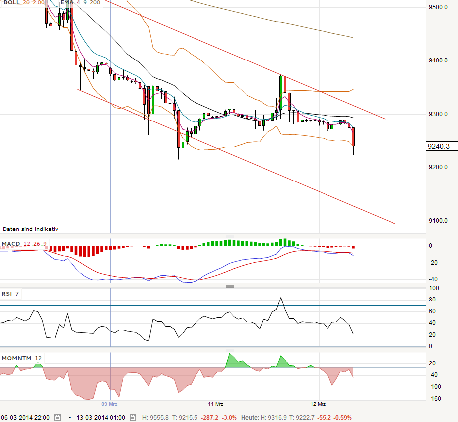Click the 11 Mrz date on time axis
The width and height of the screenshot is (458, 422).
[x=215, y=404]
